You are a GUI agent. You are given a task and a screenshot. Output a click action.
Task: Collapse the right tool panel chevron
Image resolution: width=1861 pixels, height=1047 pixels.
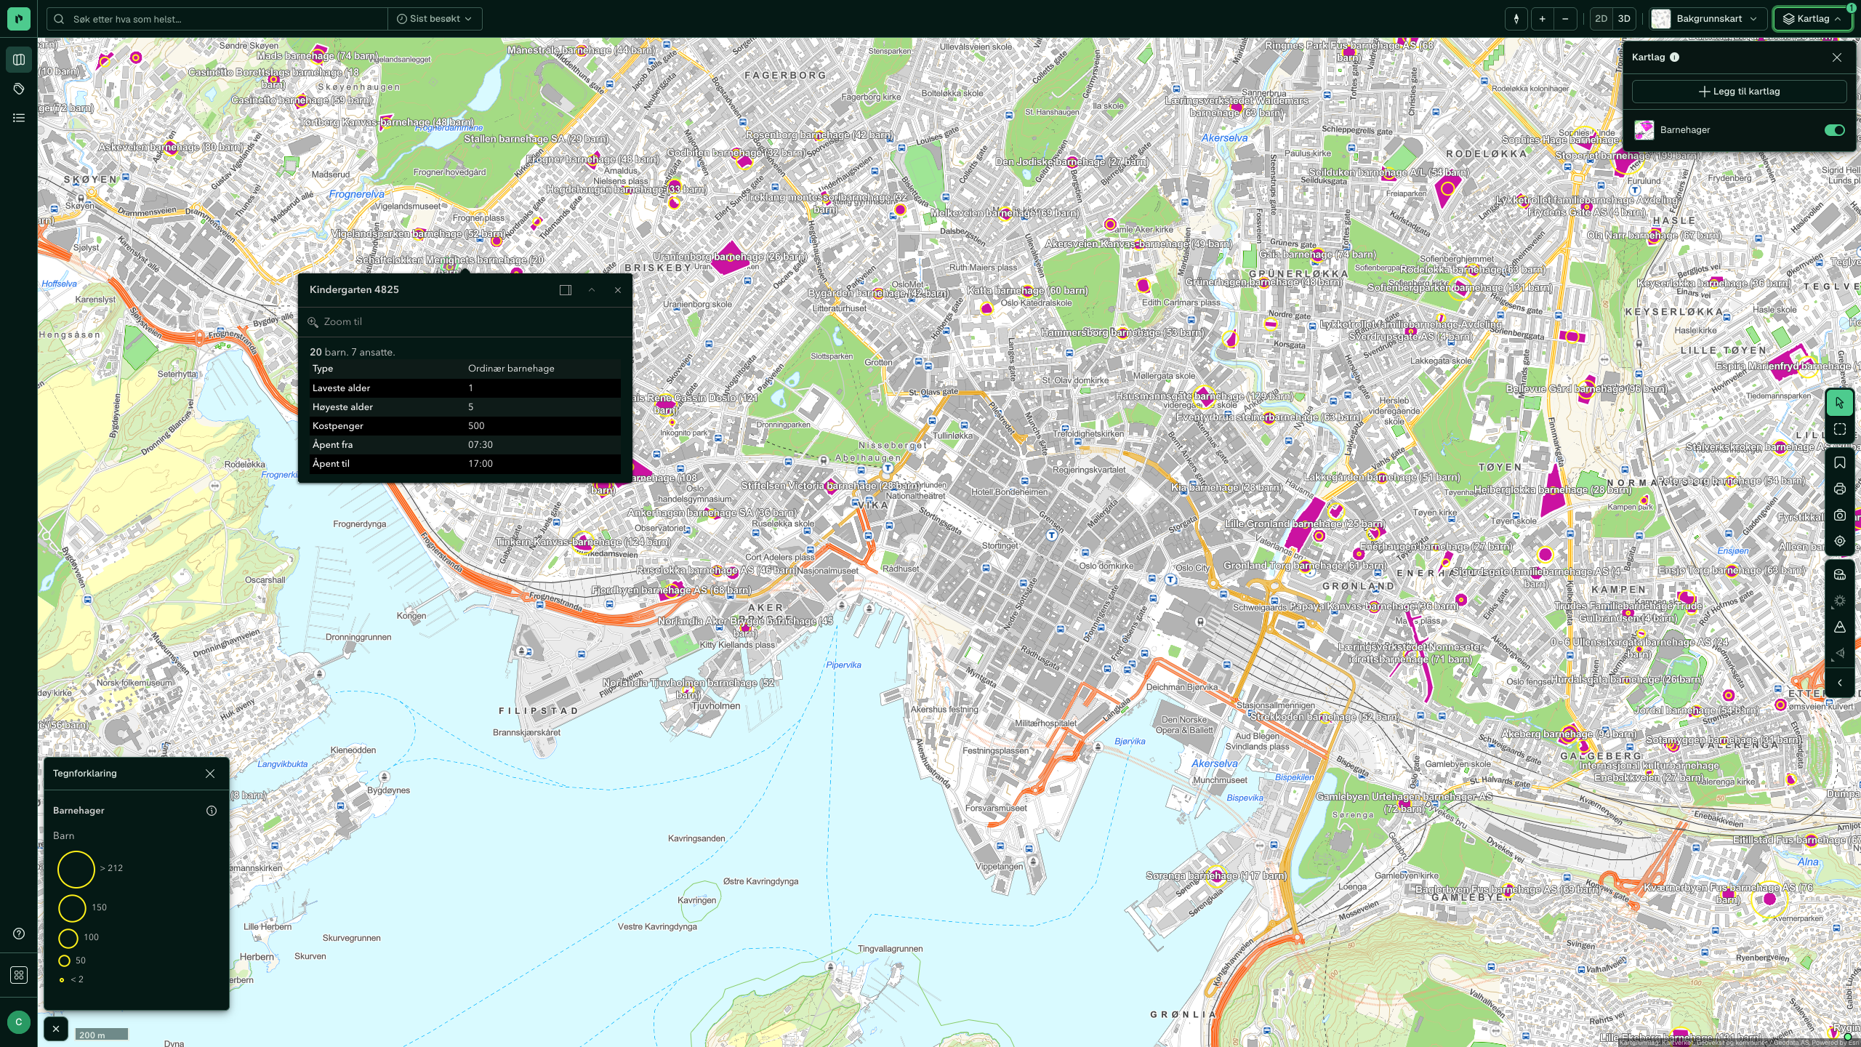coord(1840,683)
